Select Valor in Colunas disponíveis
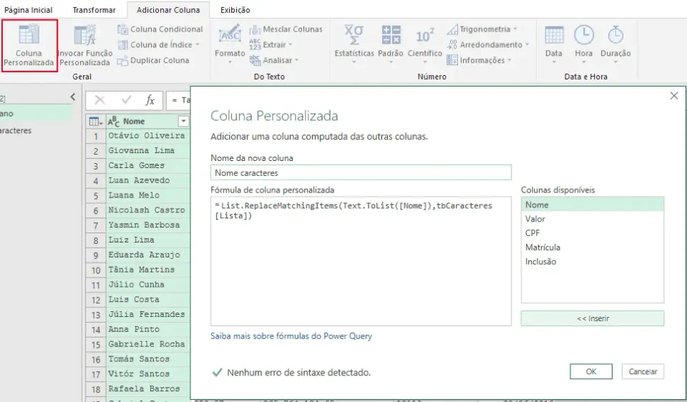This screenshot has width=687, height=402. click(x=593, y=219)
